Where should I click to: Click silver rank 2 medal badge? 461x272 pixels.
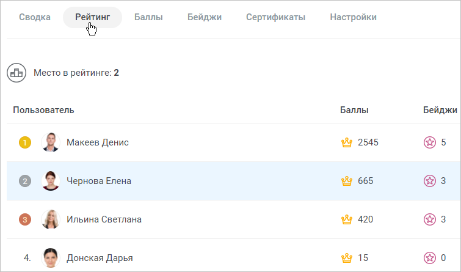click(x=25, y=181)
